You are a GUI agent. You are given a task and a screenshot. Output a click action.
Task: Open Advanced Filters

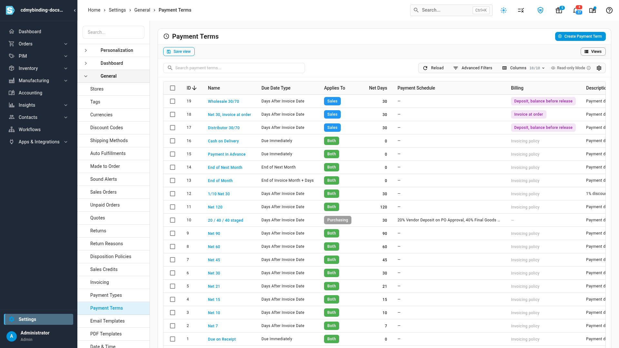coord(473,68)
